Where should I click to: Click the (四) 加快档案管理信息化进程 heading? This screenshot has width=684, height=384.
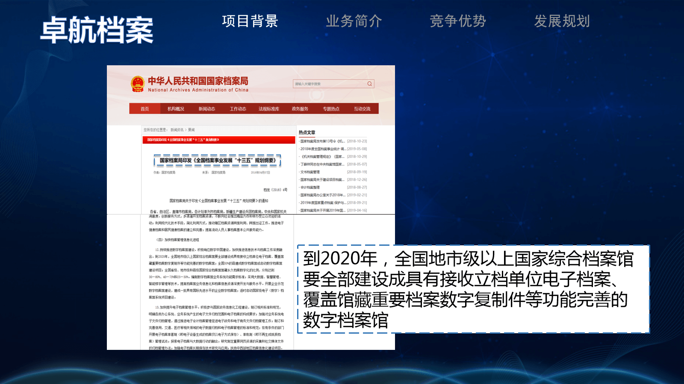(177, 240)
